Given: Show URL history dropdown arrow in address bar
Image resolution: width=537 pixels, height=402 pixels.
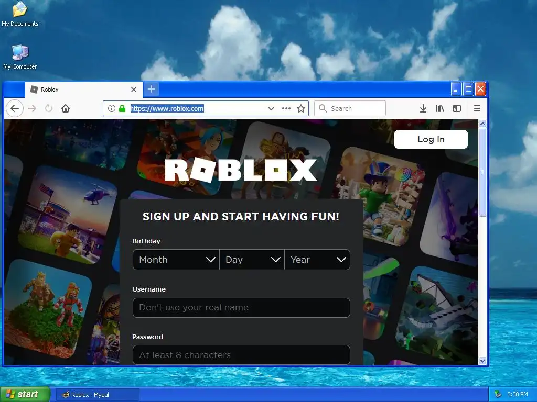Looking at the screenshot, I should coord(271,108).
